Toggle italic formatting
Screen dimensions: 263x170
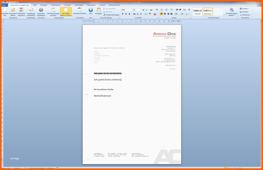coord(126,14)
